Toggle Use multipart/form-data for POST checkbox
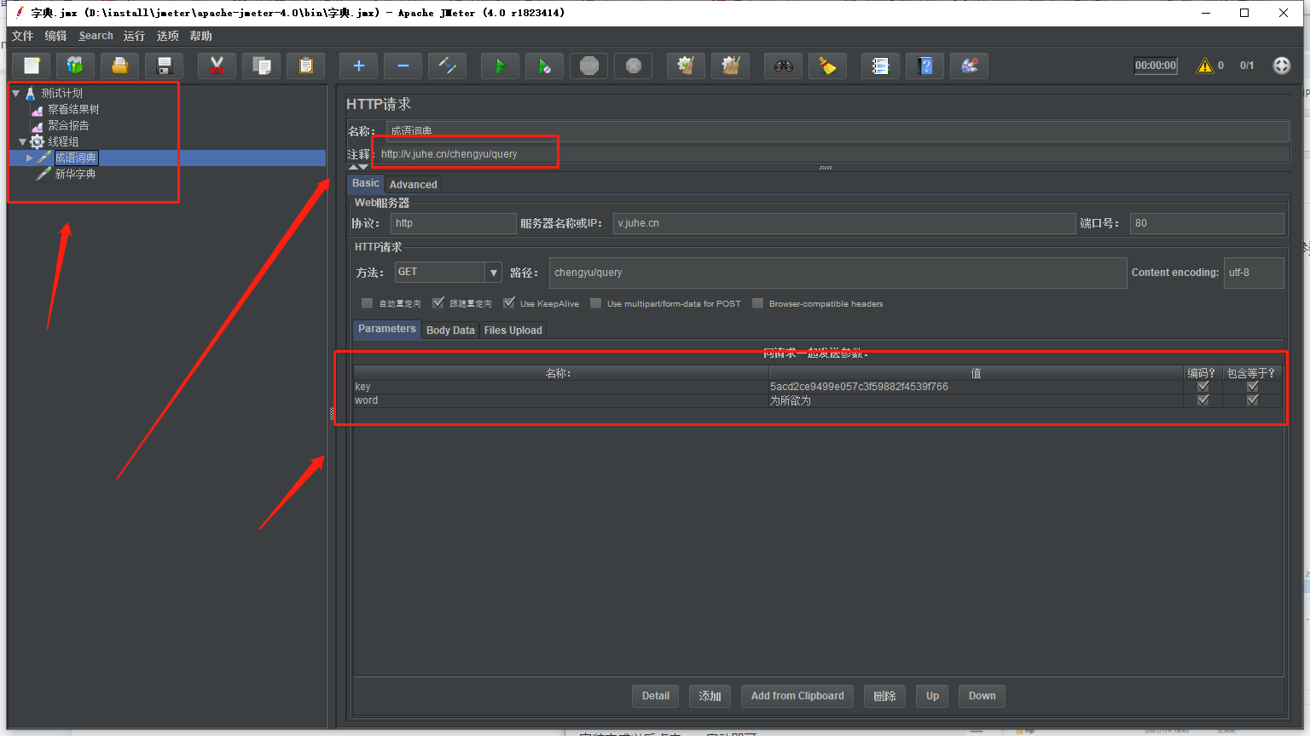1310x736 pixels. pyautogui.click(x=596, y=303)
